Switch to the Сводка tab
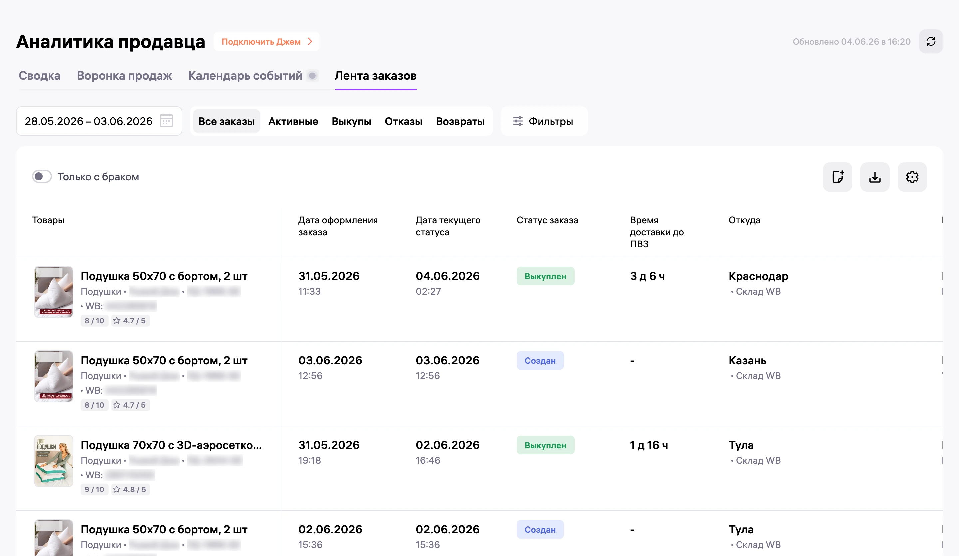Screen dimensions: 959x556 point(40,75)
